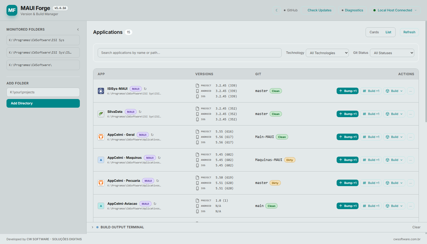Open Build dropdown for SilvaData
The image size is (427, 244).
click(x=394, y=114)
